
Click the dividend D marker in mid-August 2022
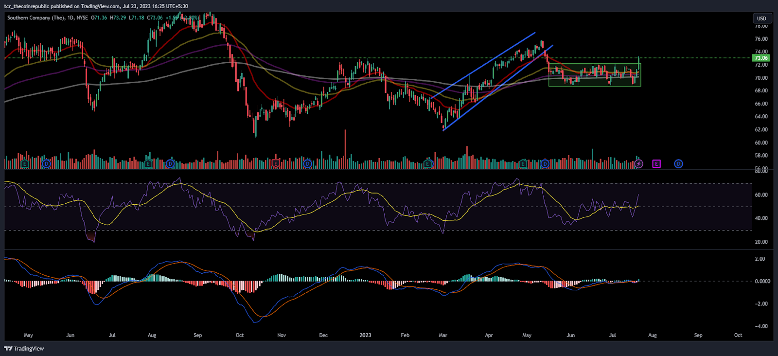[x=170, y=164]
